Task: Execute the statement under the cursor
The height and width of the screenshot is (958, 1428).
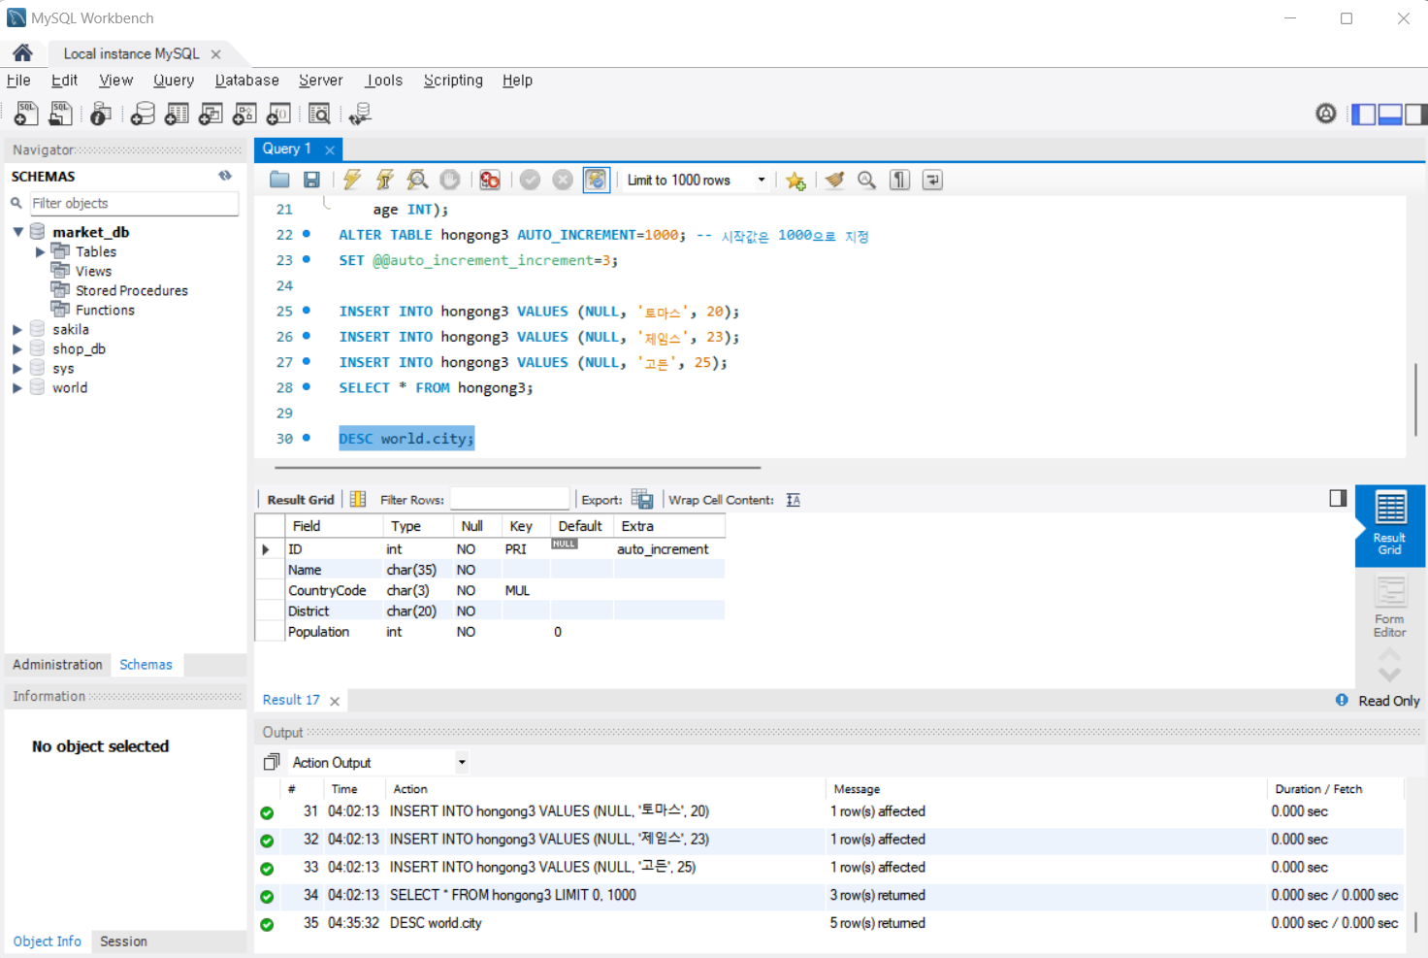Action: 385,180
